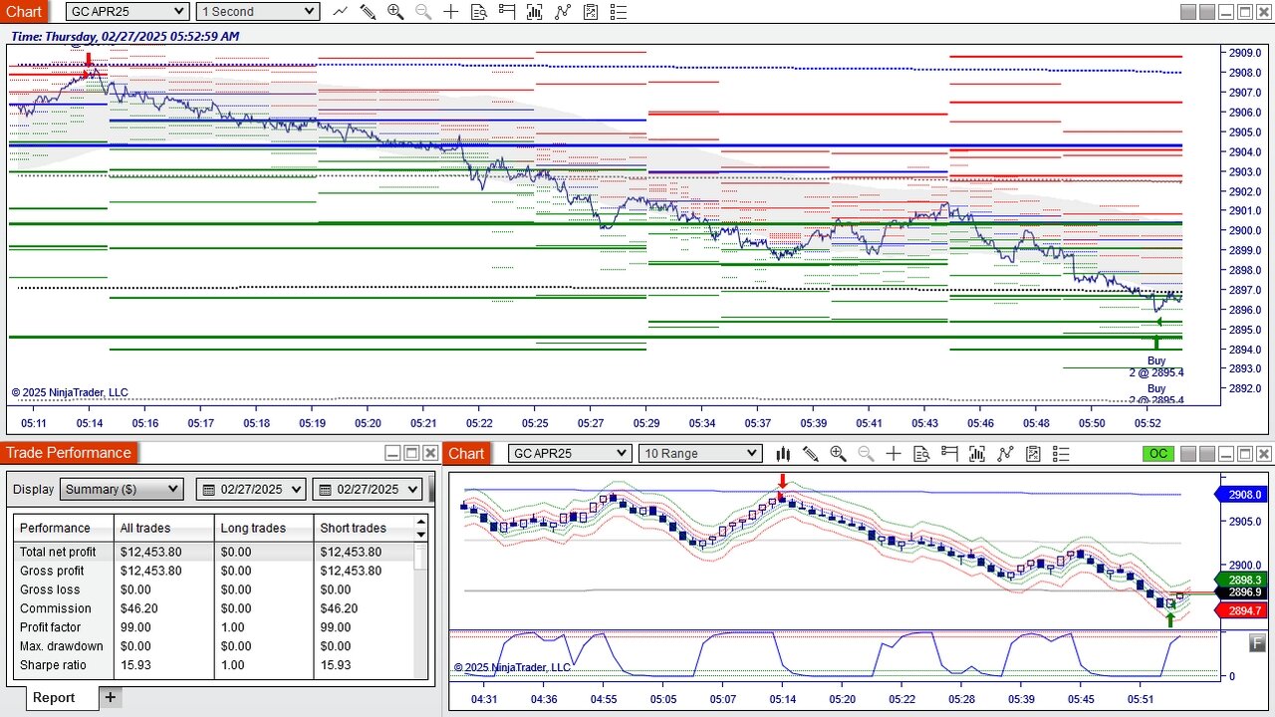Image resolution: width=1275 pixels, height=717 pixels.
Task: Select the Trade Performance tab
Action: [x=68, y=453]
